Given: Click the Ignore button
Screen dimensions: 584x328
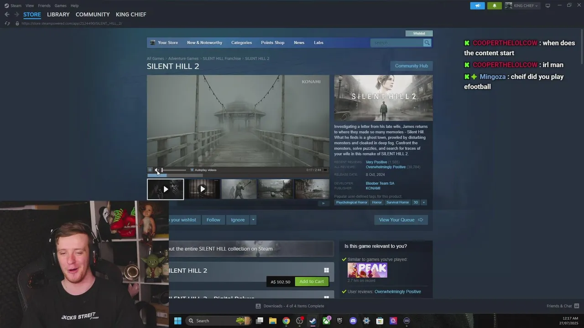Looking at the screenshot, I should pyautogui.click(x=238, y=220).
